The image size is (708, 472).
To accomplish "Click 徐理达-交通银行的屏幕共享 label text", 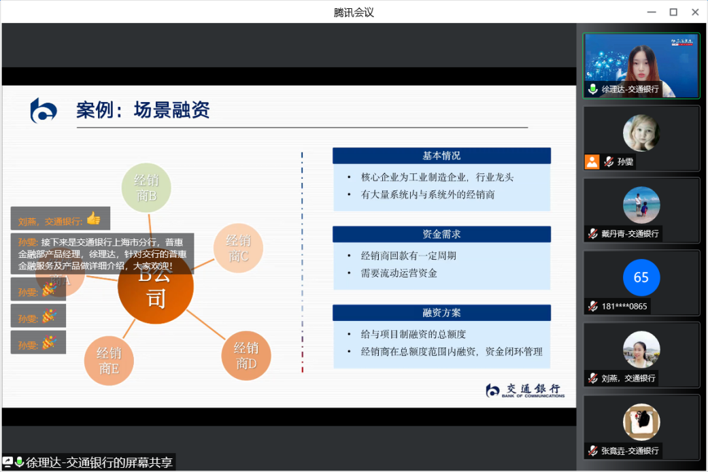I will point(99,462).
